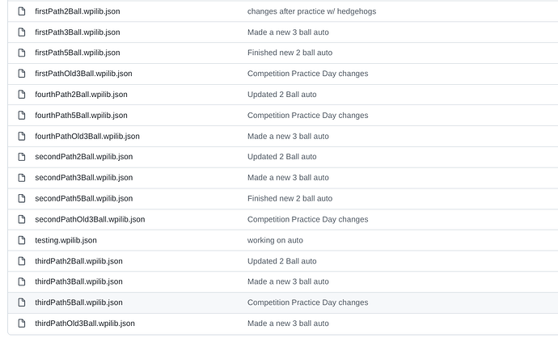View 'Updated 2 Ball auto' commit for fourthPath2Ball
Viewport: 558px width, 338px height.
[282, 95]
